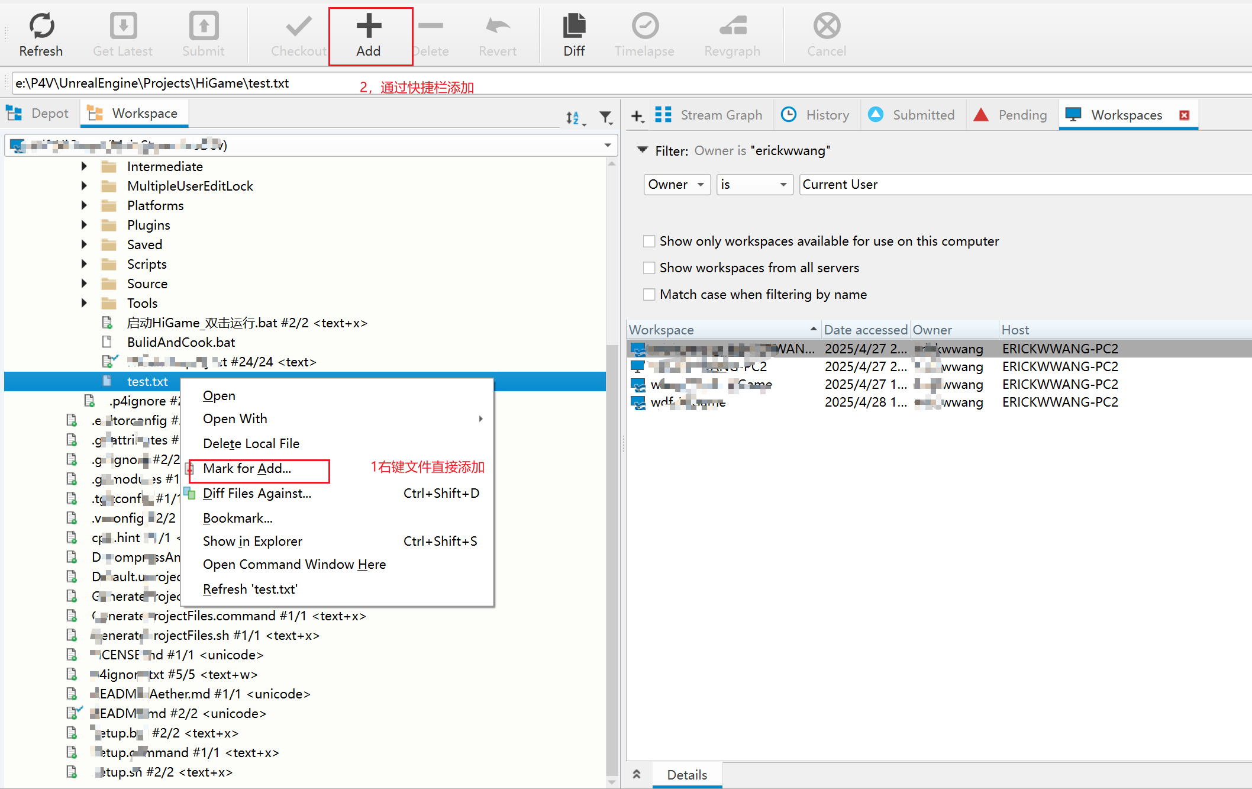This screenshot has height=789, width=1252.
Task: Toggle Match case when filtering by name
Action: (649, 295)
